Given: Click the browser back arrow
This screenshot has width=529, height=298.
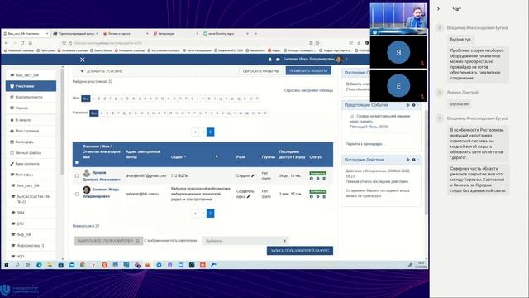Looking at the screenshot, I should 6,43.
